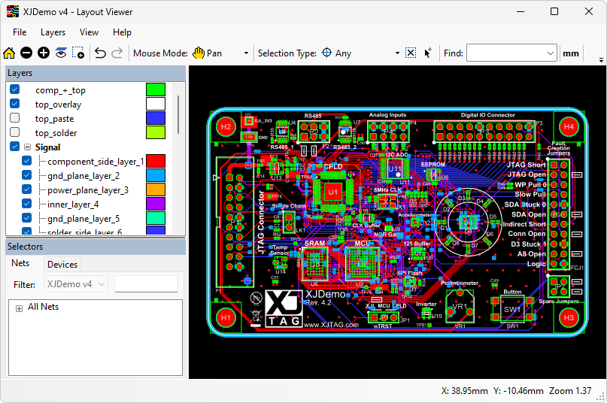The height and width of the screenshot is (403, 607).
Task: Open the Help menu
Action: 122,32
